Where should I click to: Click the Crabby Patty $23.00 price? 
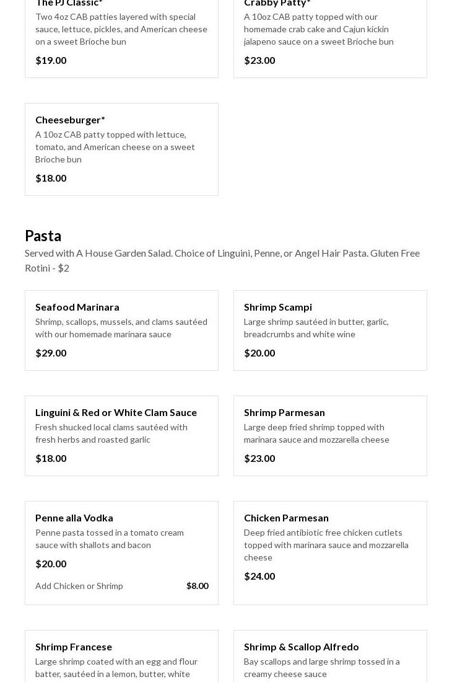259,60
